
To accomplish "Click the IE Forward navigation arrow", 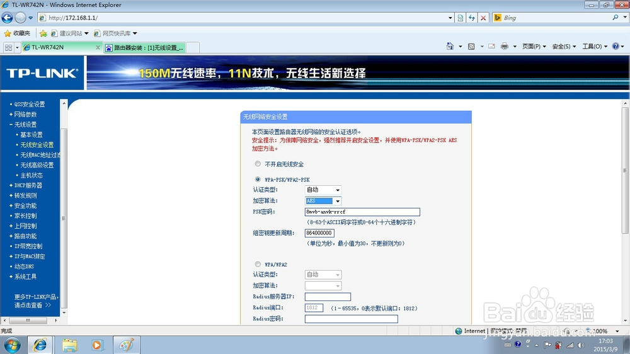I will click(x=21, y=18).
